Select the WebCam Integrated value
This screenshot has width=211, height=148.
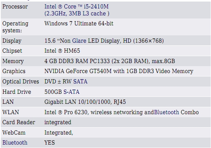click(59, 133)
